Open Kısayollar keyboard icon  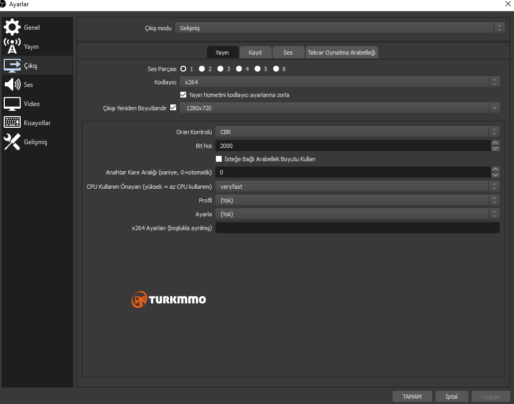coord(12,122)
